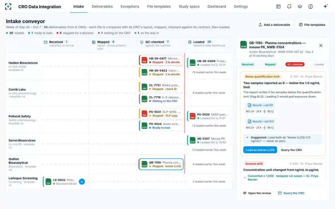Click '2 loaded earlier this week' in Larkspur row

(x=209, y=181)
